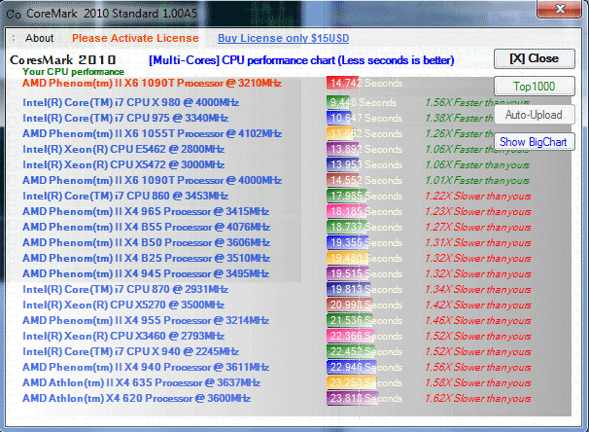Click the blue 19.355 Seconds bar
The image size is (589, 432).
[x=348, y=242]
